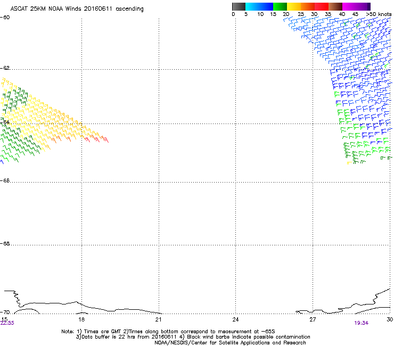Click the ASCAT 25KM NOAA Winds title
The width and height of the screenshot is (394, 346).
(x=77, y=9)
